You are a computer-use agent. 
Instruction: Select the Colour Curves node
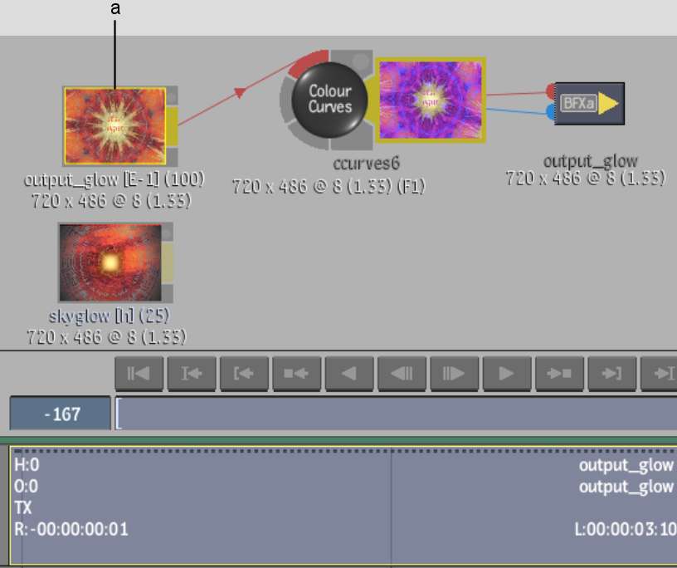(x=330, y=100)
